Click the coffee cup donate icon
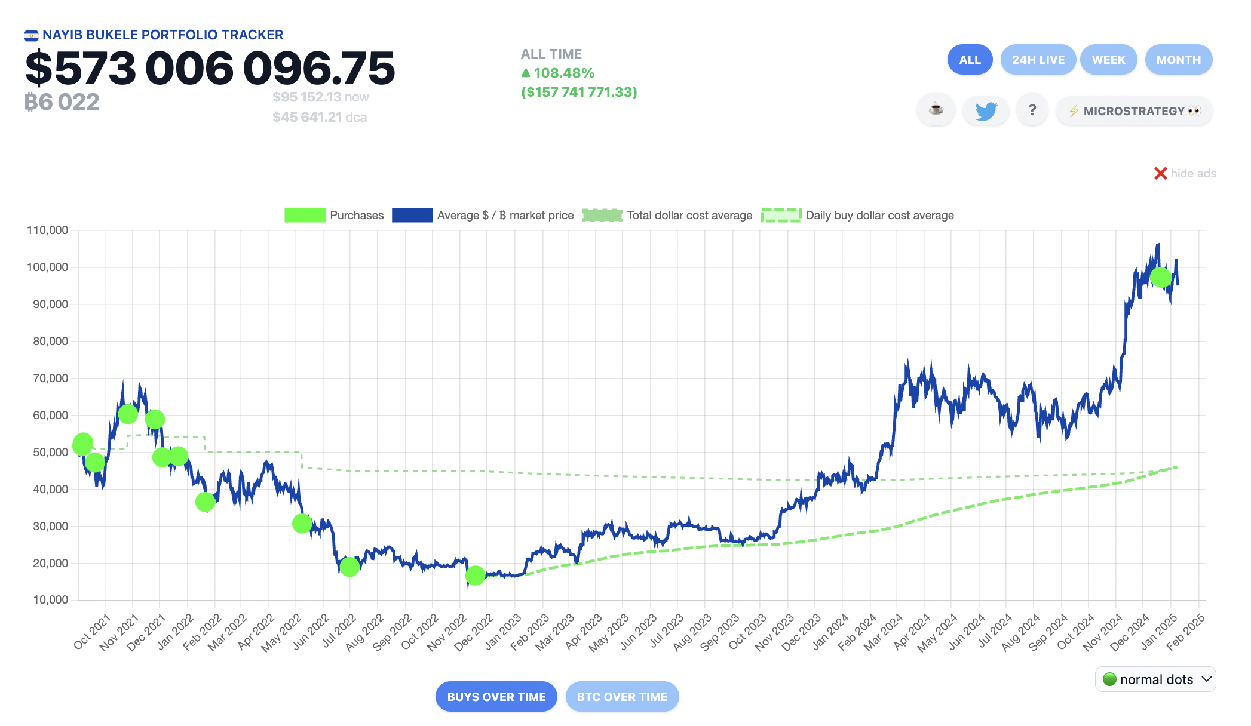This screenshot has width=1251, height=726. click(x=936, y=110)
